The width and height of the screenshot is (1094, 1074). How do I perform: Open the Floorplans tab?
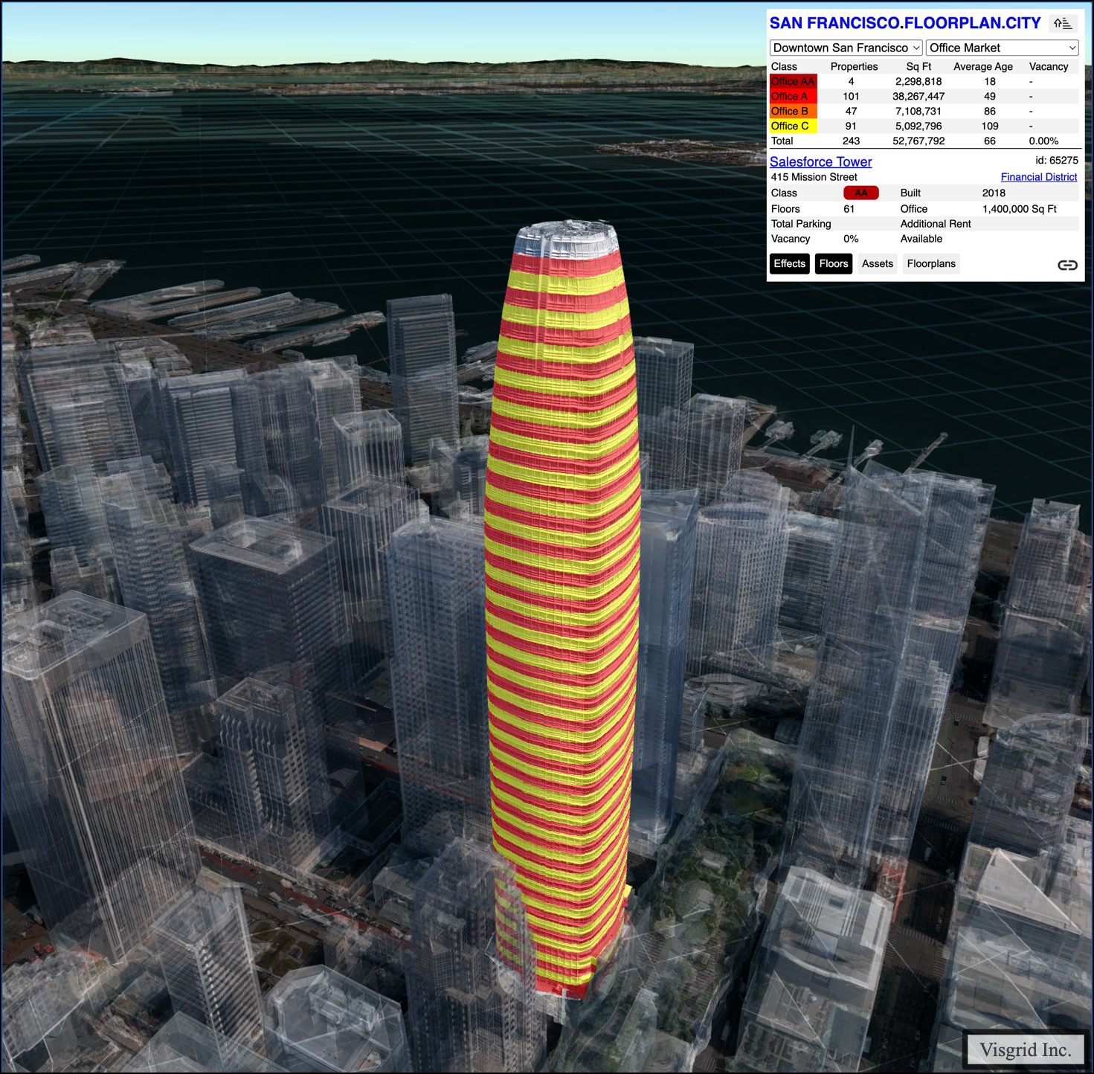(x=930, y=264)
